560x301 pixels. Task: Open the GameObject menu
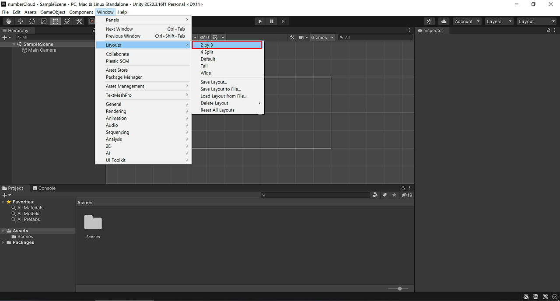tap(53, 12)
